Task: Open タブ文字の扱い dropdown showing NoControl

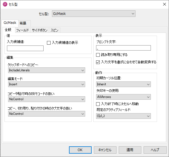Action: pos(47,114)
